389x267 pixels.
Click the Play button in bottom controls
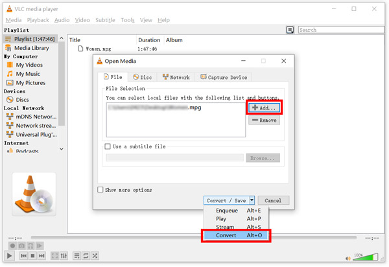(x=10, y=255)
